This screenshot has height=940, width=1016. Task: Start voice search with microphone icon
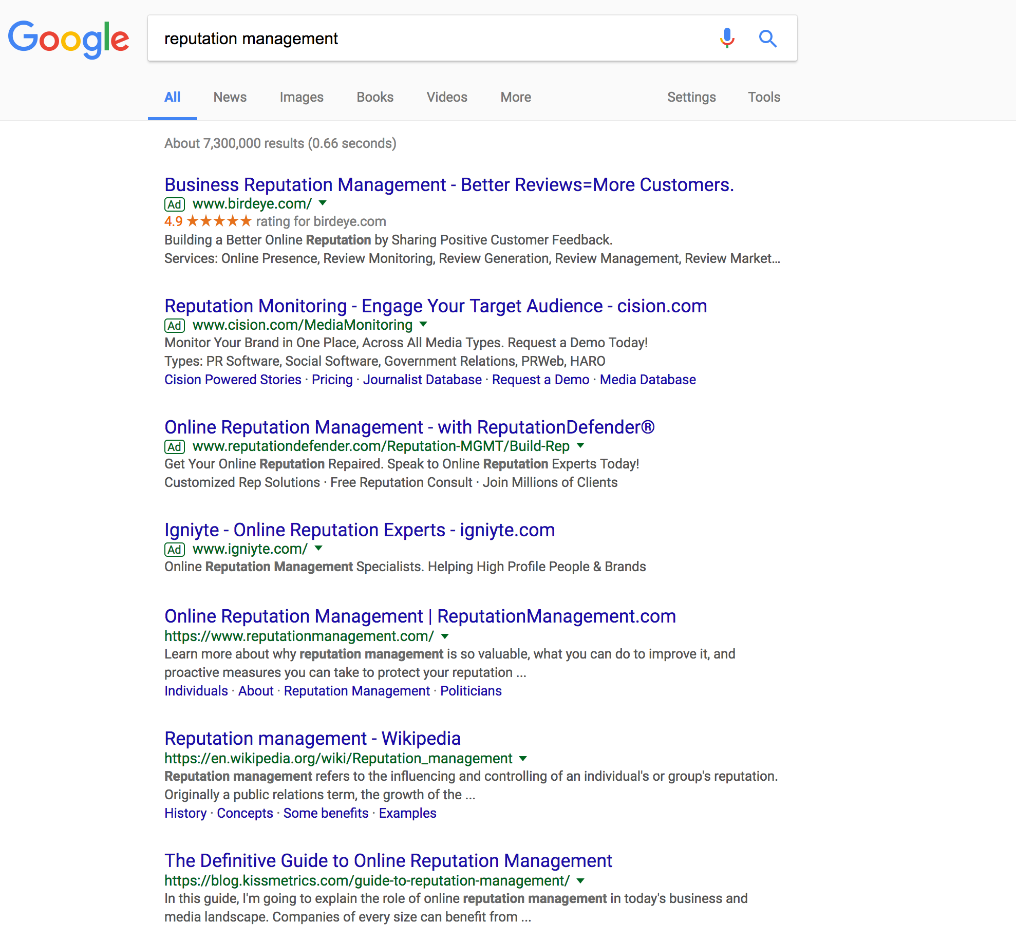[x=727, y=38]
